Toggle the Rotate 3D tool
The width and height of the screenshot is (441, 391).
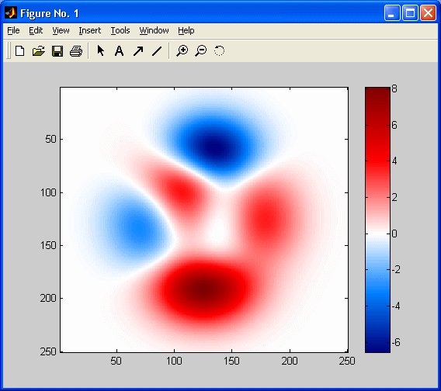coord(219,51)
